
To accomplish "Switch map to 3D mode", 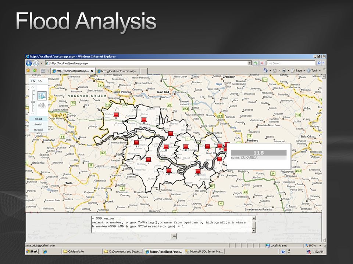I will click(x=40, y=81).
